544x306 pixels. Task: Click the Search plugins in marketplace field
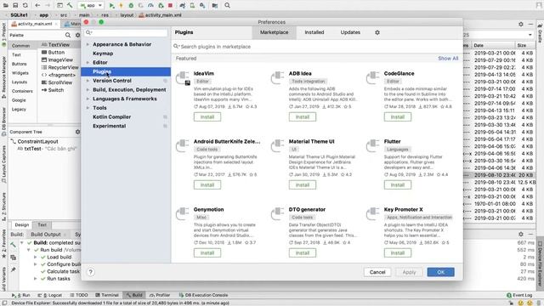pyautogui.click(x=316, y=47)
